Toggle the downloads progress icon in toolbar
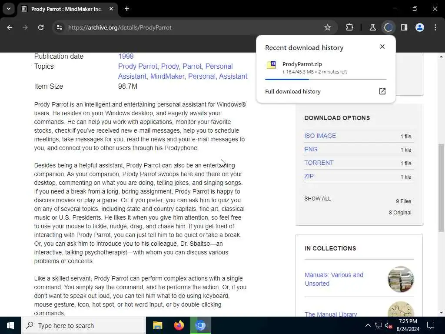The image size is (445, 334). pos(388,27)
